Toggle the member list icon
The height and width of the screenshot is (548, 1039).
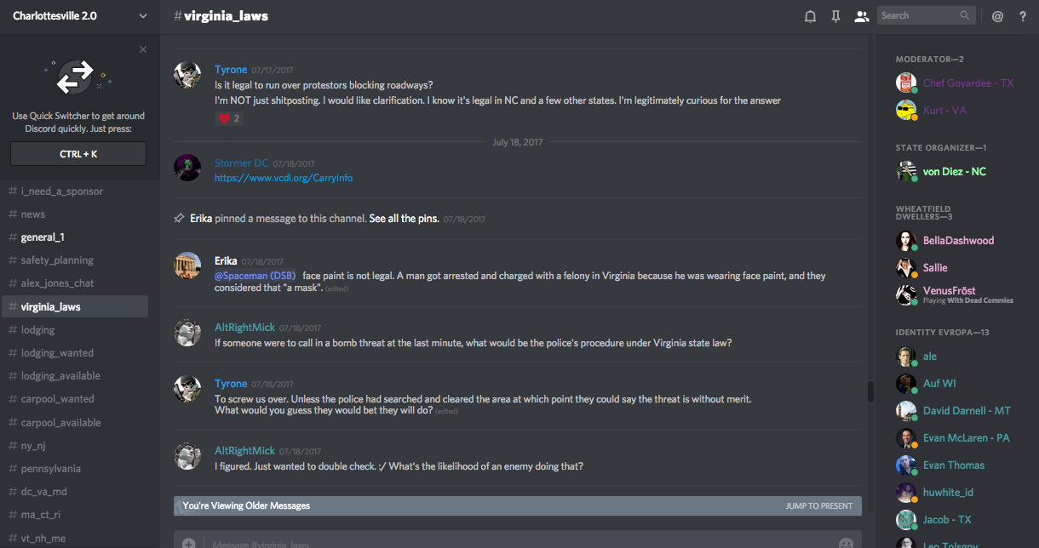861,16
